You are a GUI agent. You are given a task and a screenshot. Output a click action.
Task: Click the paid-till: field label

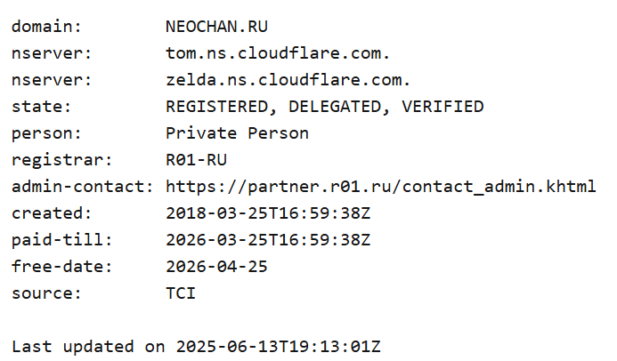(x=61, y=240)
